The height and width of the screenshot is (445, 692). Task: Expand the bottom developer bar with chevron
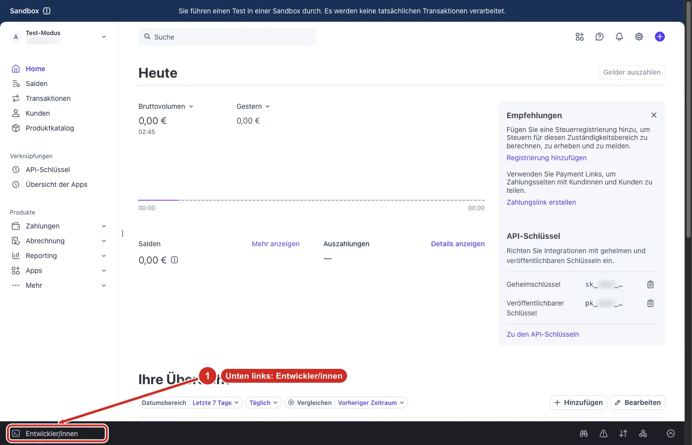[671, 434]
